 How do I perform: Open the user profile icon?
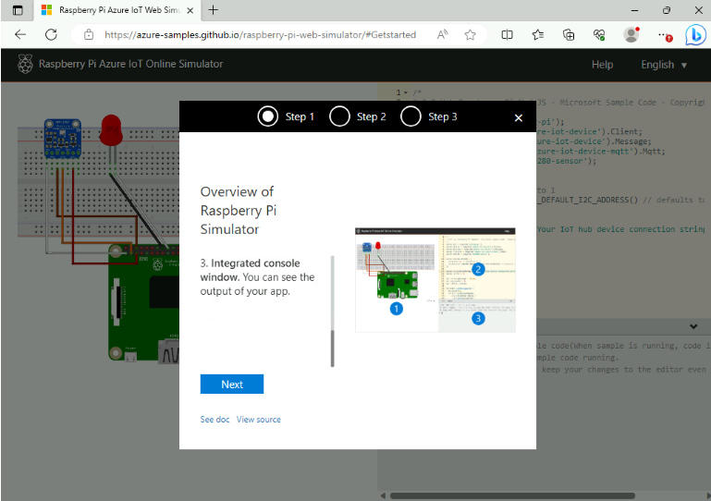point(631,34)
